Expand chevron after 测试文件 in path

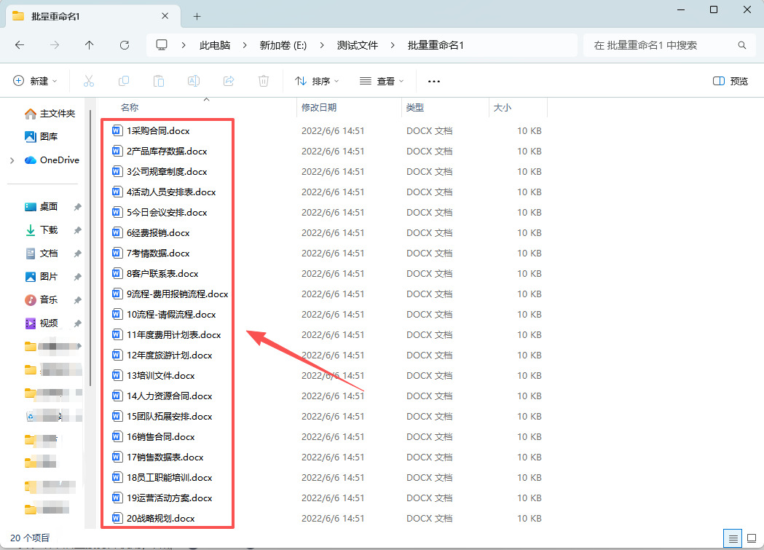393,45
